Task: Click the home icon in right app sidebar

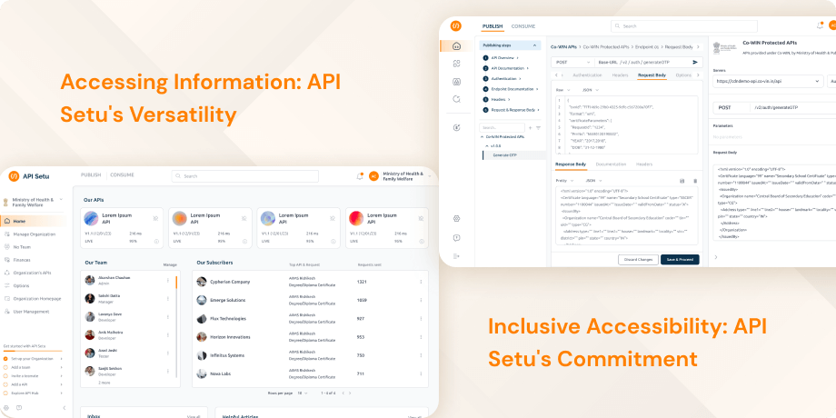Action: click(x=456, y=45)
